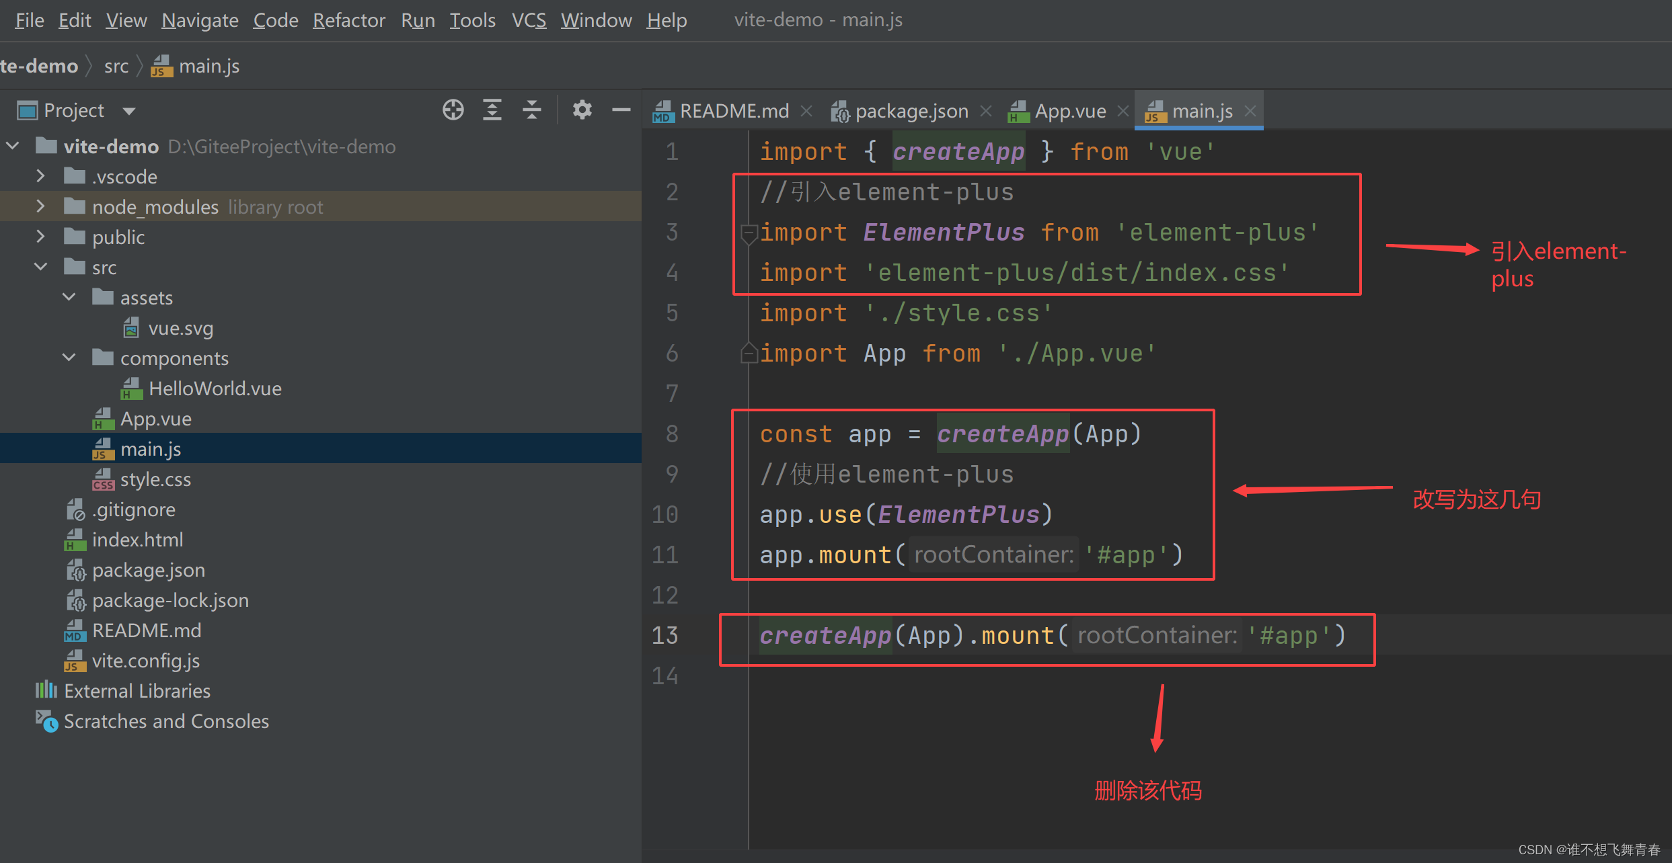The width and height of the screenshot is (1672, 863).
Task: Expand the .vscode folder
Action: tap(40, 176)
